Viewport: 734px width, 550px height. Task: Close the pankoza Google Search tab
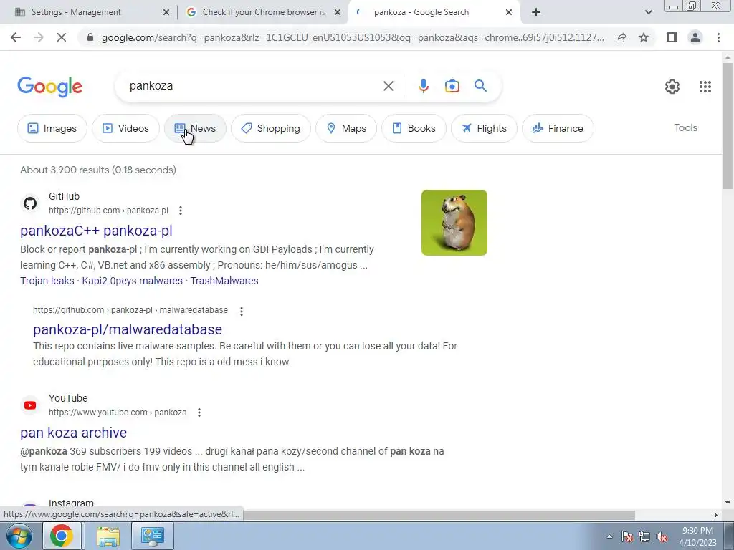[x=509, y=13]
